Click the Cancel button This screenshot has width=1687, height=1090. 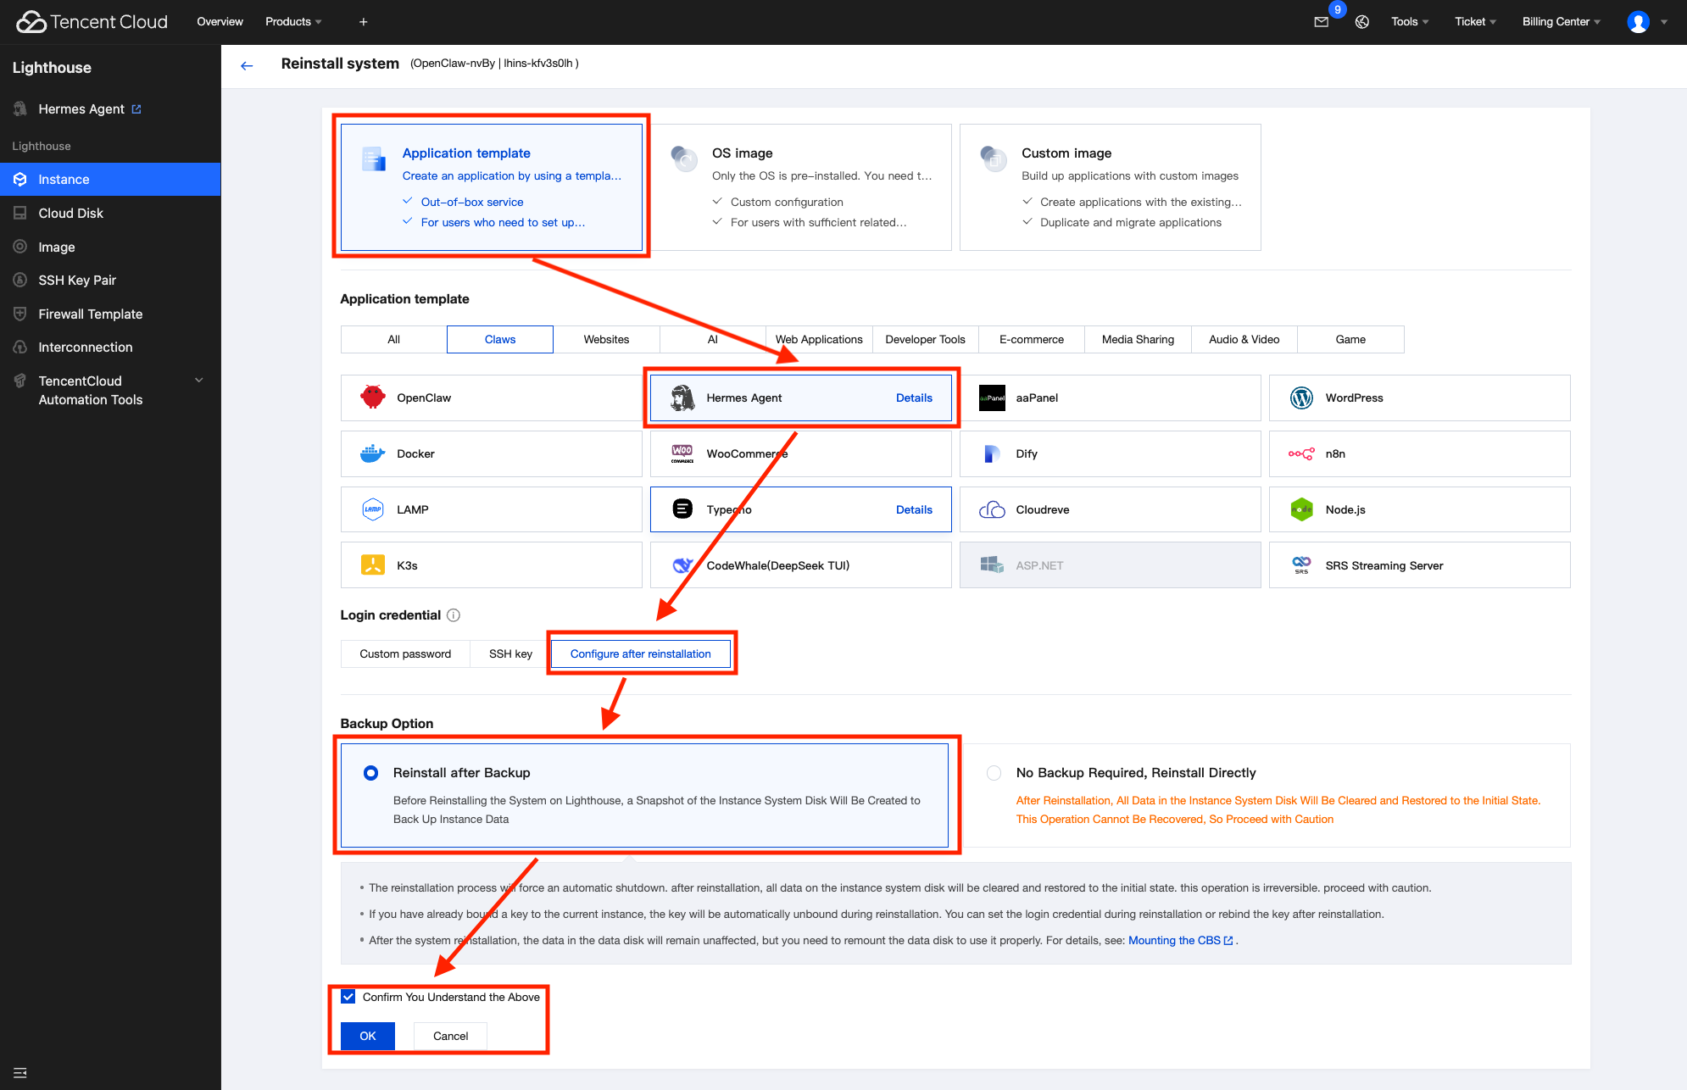pos(450,1036)
